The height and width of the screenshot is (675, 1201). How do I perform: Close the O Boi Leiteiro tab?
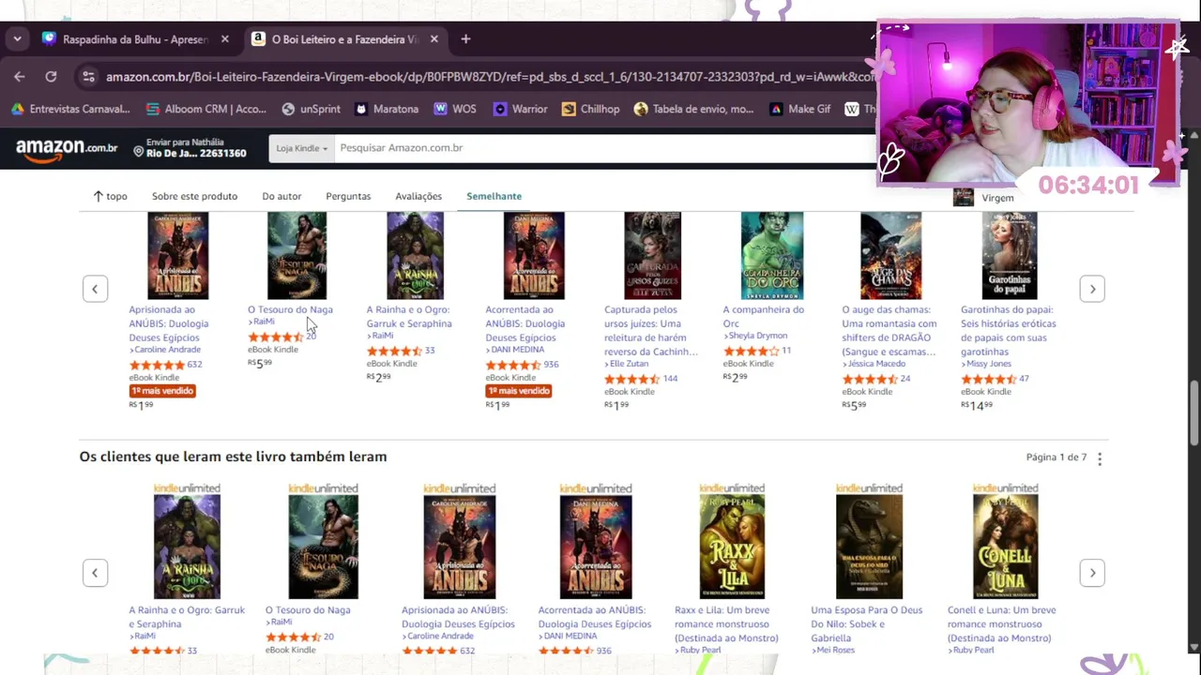pyautogui.click(x=434, y=39)
